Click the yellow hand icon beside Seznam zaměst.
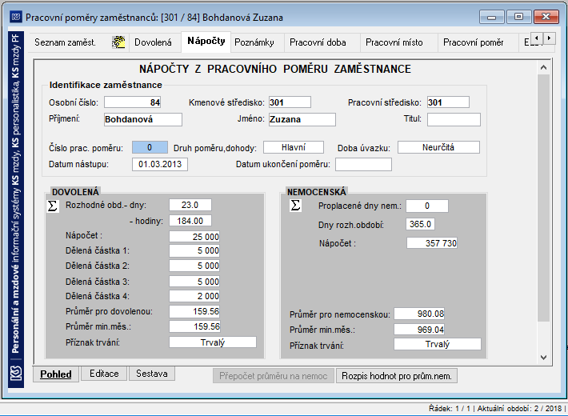The width and height of the screenshot is (568, 416). coord(118,42)
